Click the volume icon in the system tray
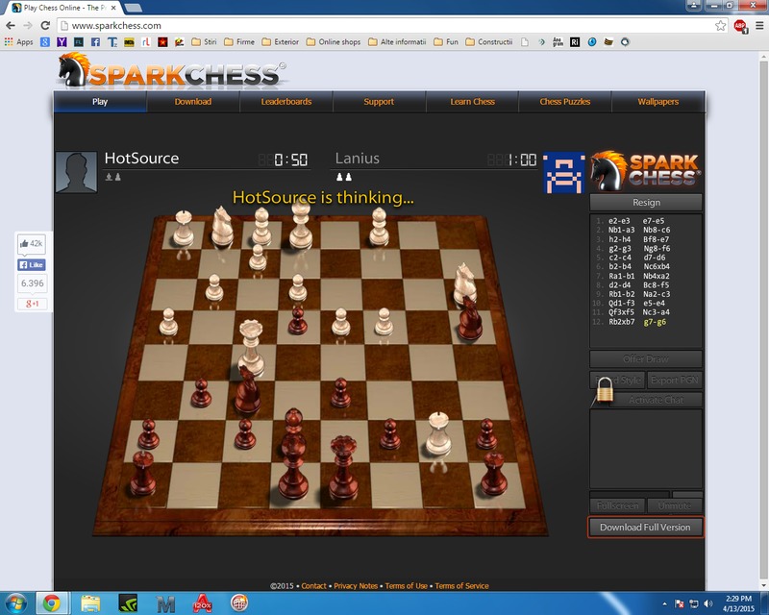Screen dimensions: 769x615 pyautogui.click(x=707, y=603)
